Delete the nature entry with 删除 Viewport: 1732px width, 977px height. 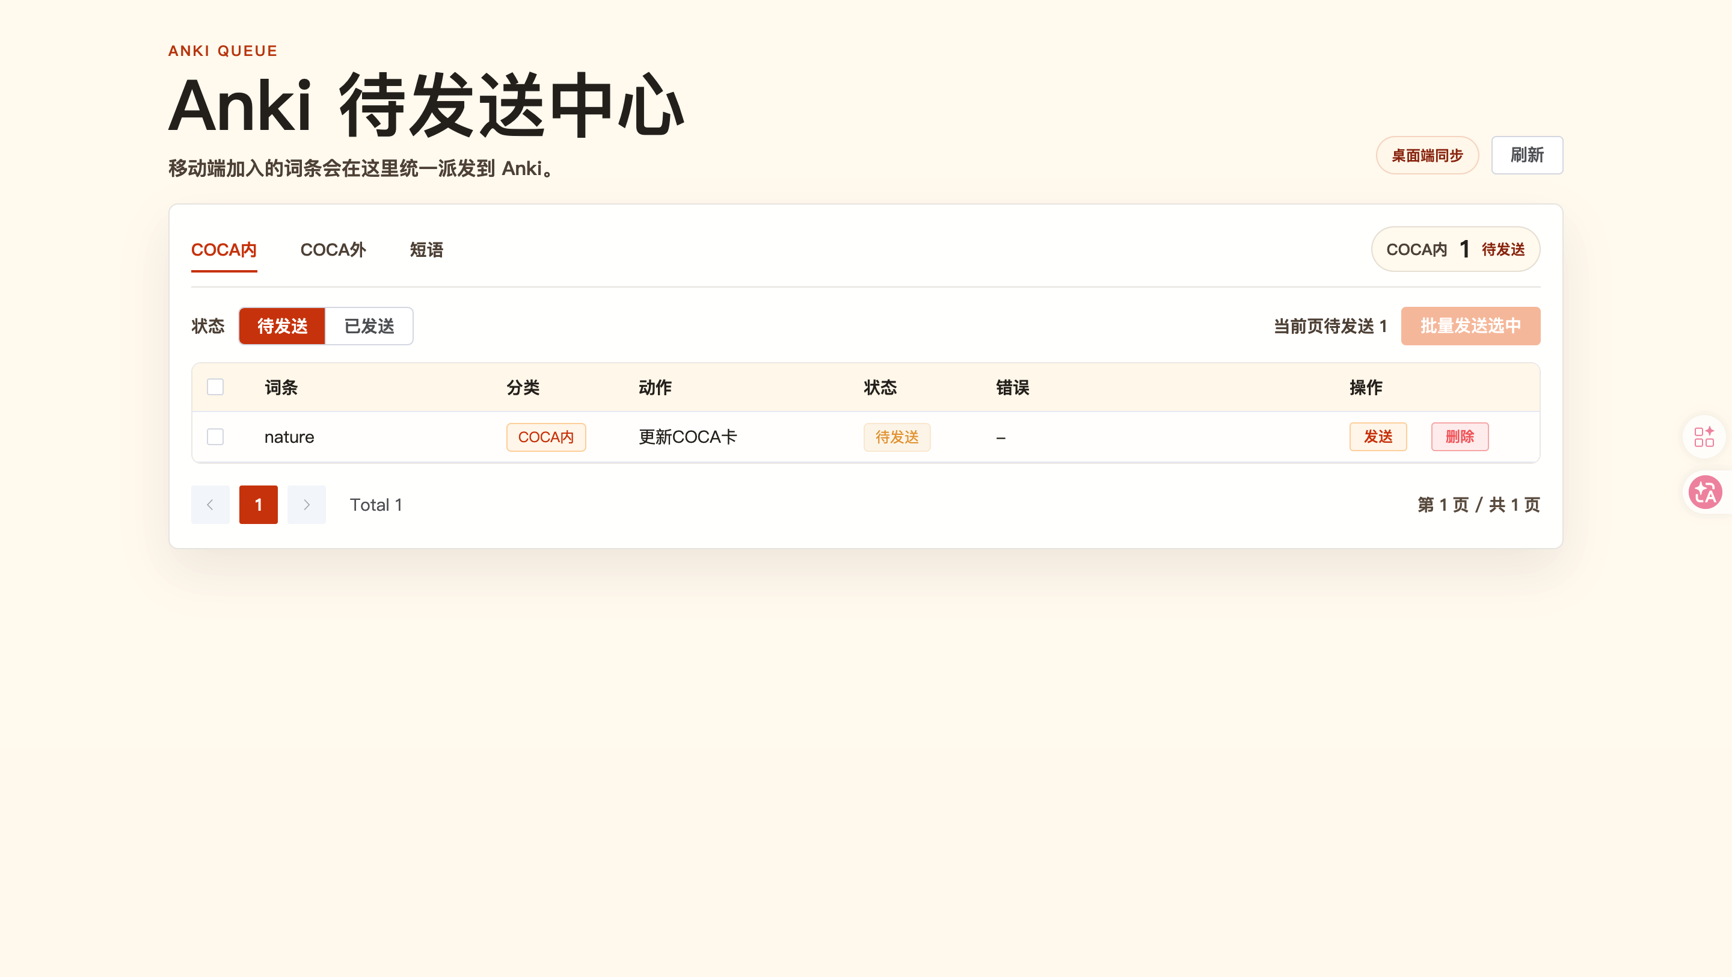1460,436
